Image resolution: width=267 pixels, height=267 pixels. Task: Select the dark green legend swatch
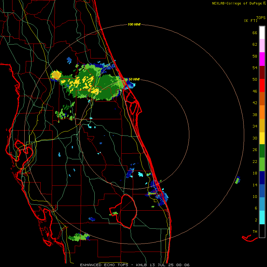pos(262,151)
